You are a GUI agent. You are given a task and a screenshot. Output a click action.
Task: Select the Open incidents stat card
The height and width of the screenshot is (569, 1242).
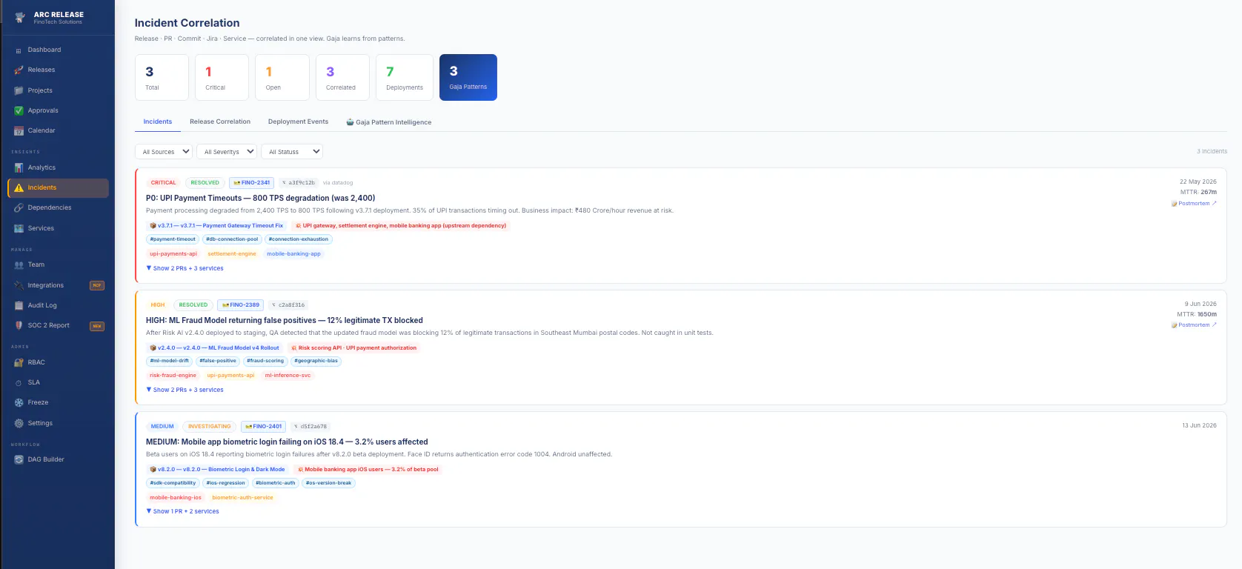[282, 77]
